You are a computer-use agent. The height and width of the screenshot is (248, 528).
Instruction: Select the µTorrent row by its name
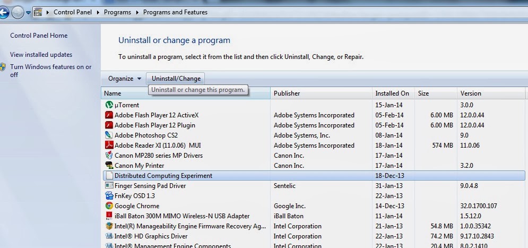pos(127,105)
